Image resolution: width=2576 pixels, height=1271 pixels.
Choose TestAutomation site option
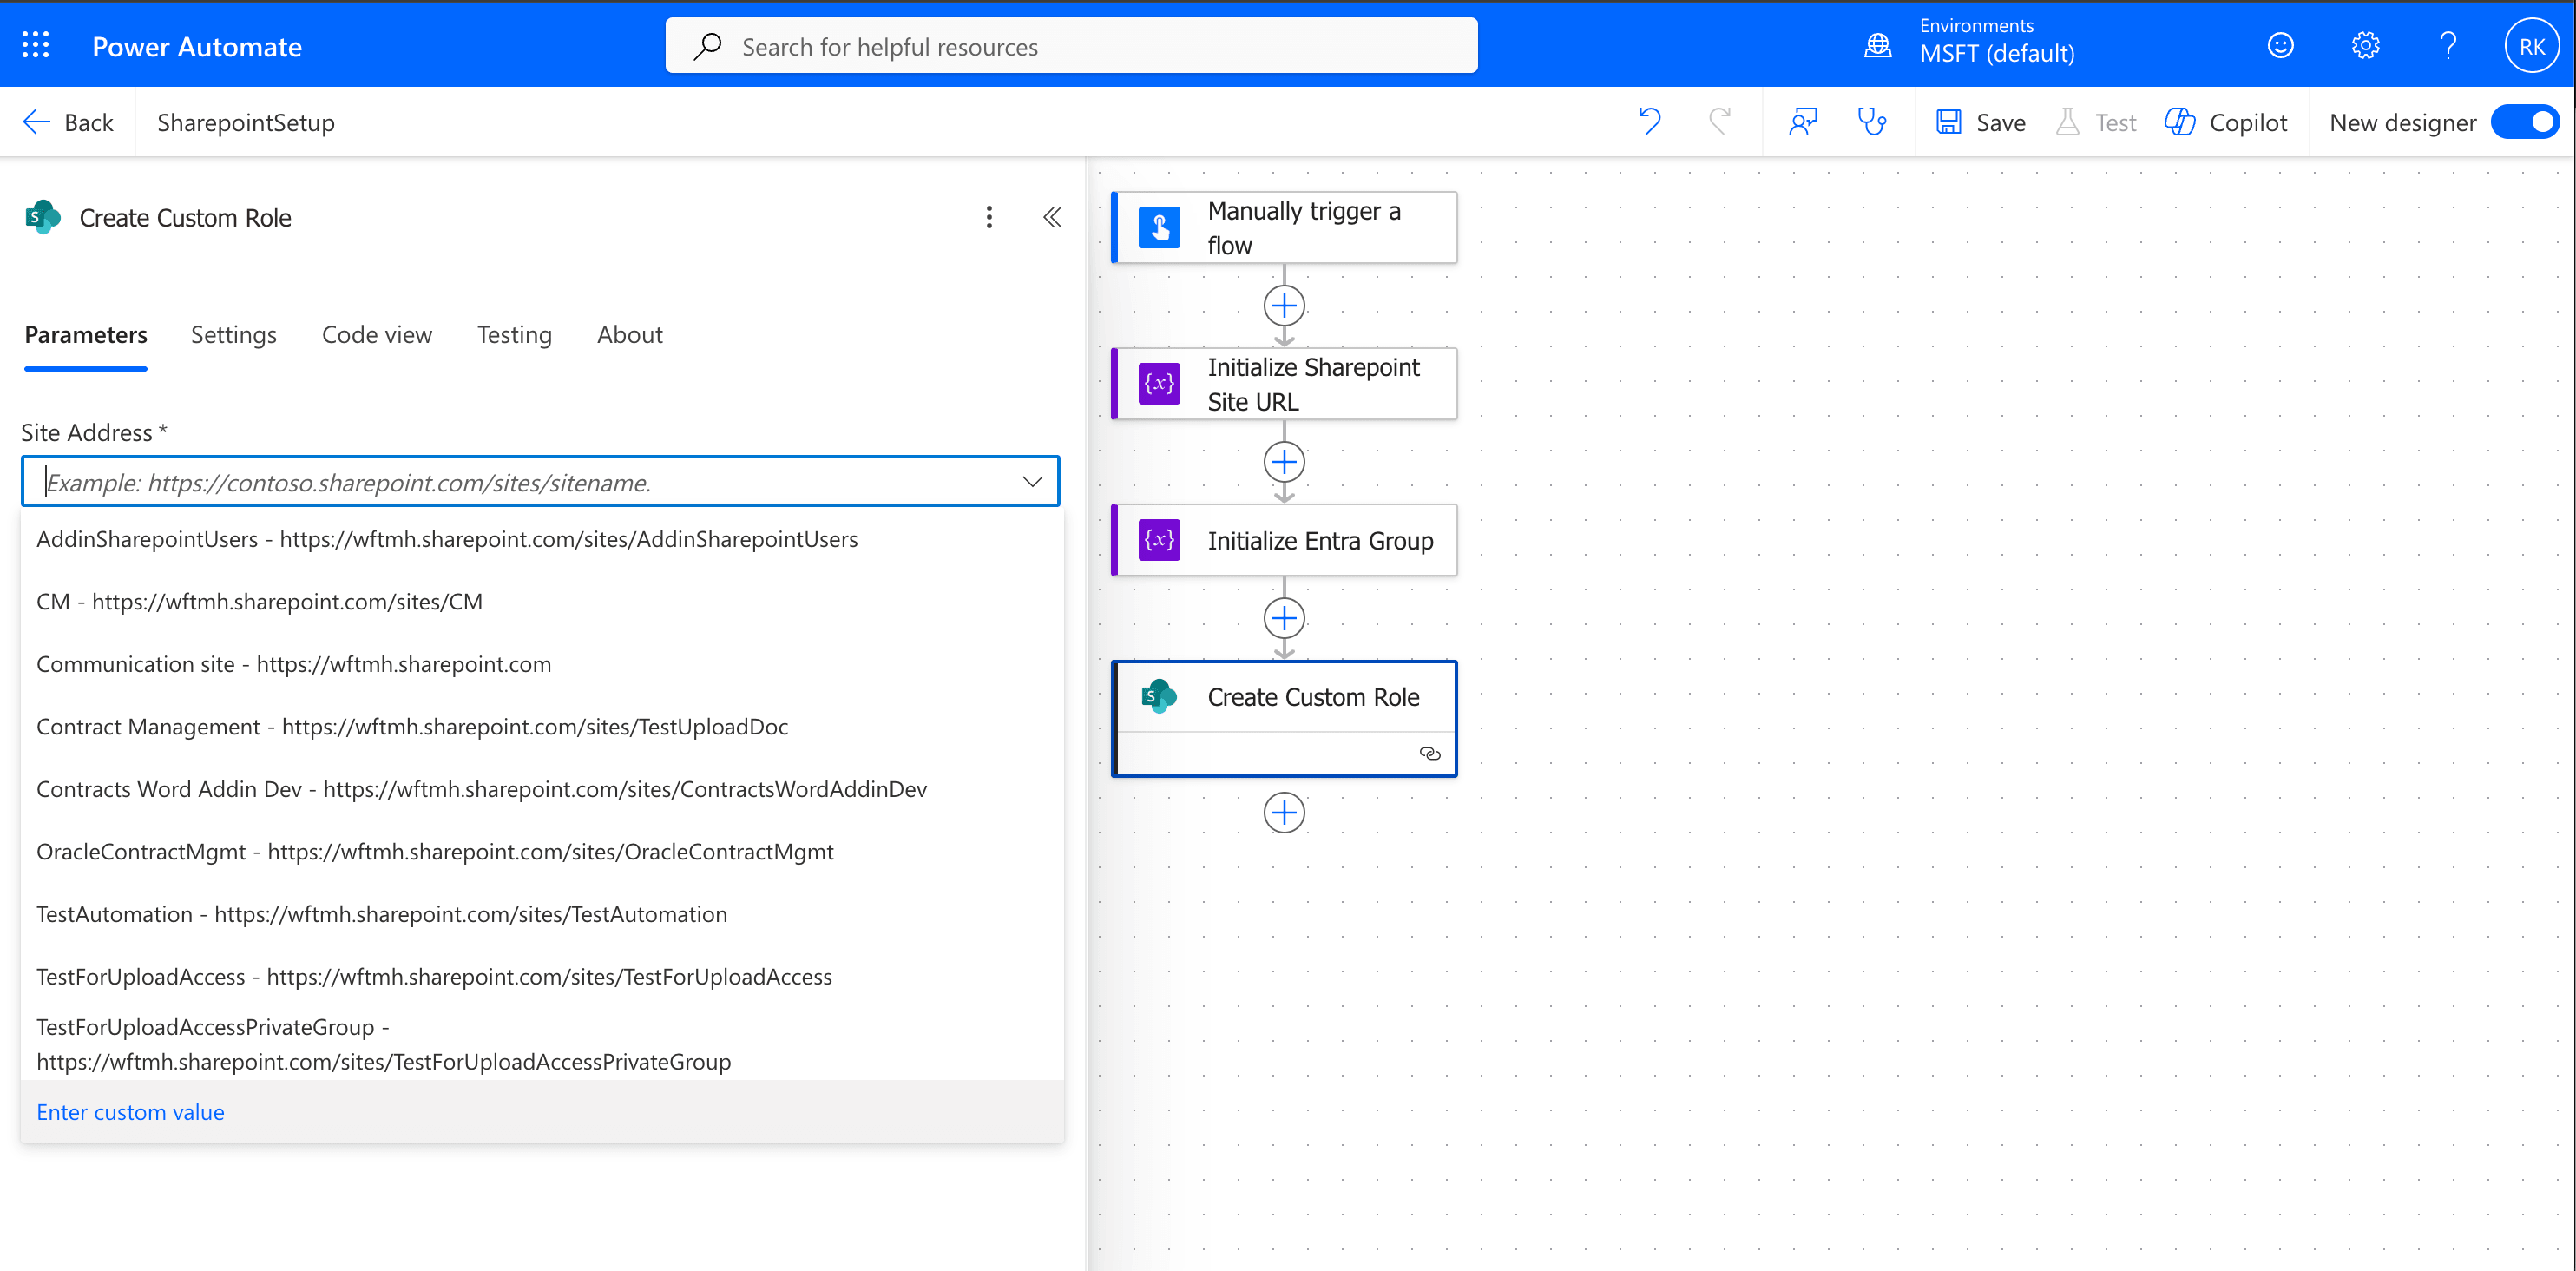(x=542, y=915)
